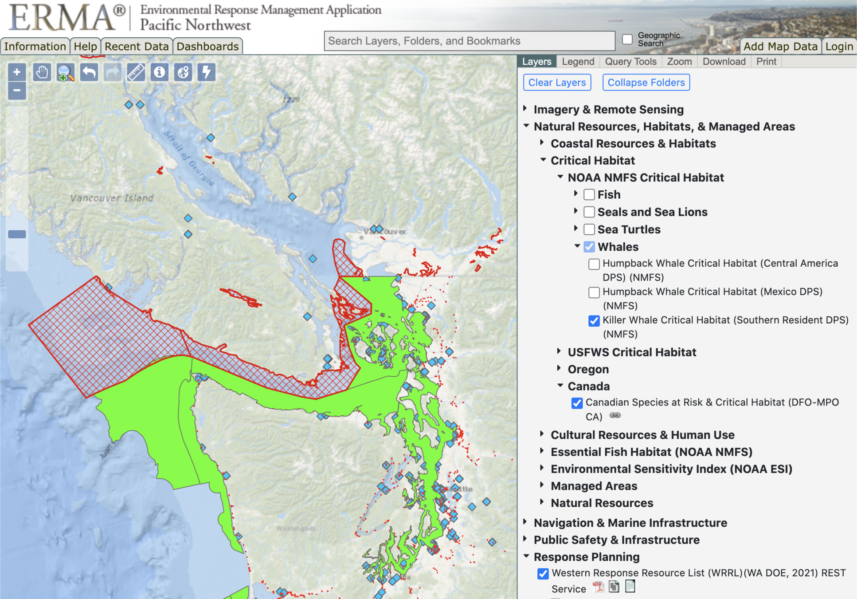Click the Clear Layers button

pos(556,83)
